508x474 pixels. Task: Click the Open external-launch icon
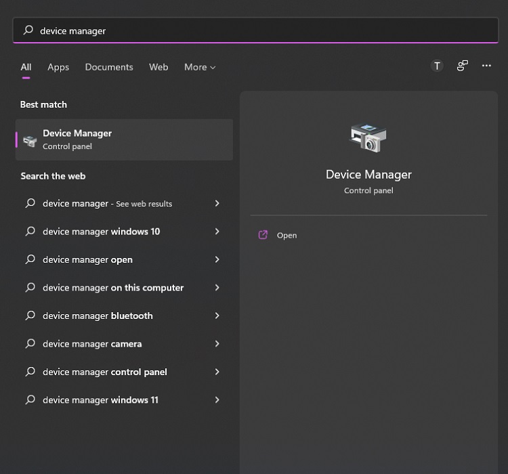click(263, 235)
